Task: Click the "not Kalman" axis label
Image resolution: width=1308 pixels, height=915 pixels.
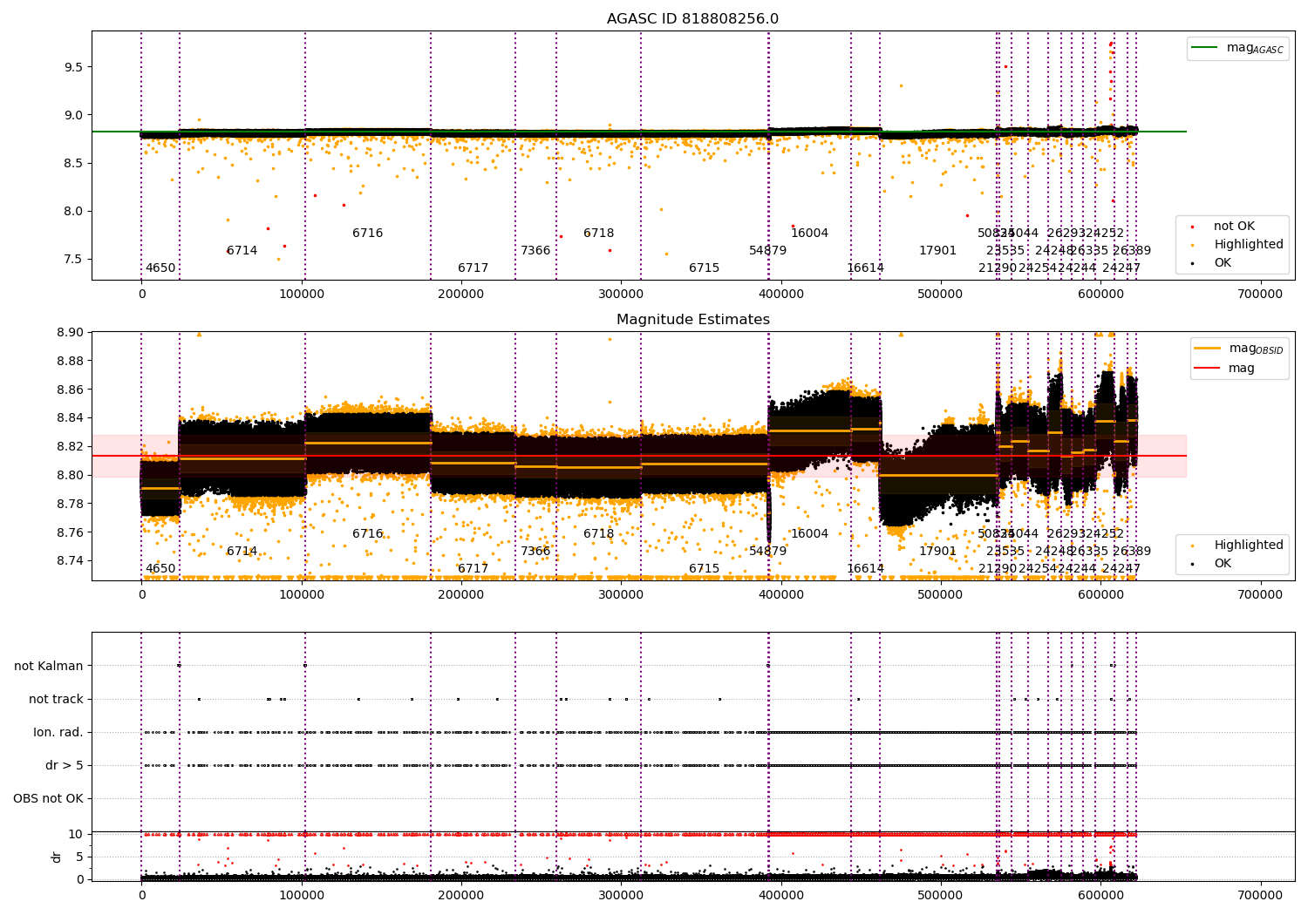Action: point(49,666)
